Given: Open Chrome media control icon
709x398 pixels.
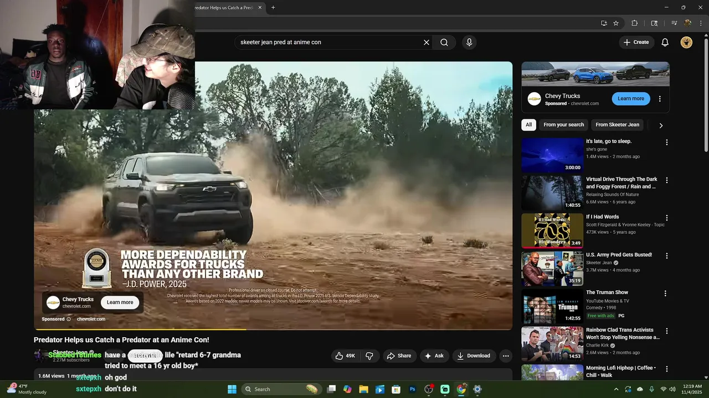Looking at the screenshot, I should pos(674,23).
